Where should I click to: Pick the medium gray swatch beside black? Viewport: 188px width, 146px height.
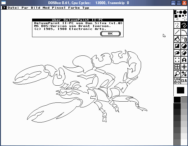coord(184,100)
